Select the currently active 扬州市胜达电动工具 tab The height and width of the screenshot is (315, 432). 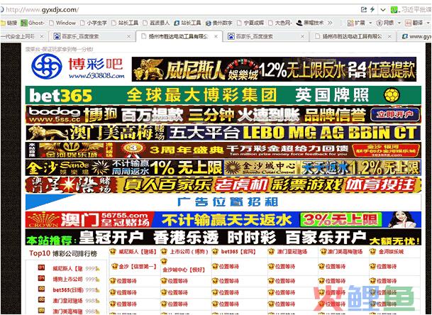click(x=179, y=36)
